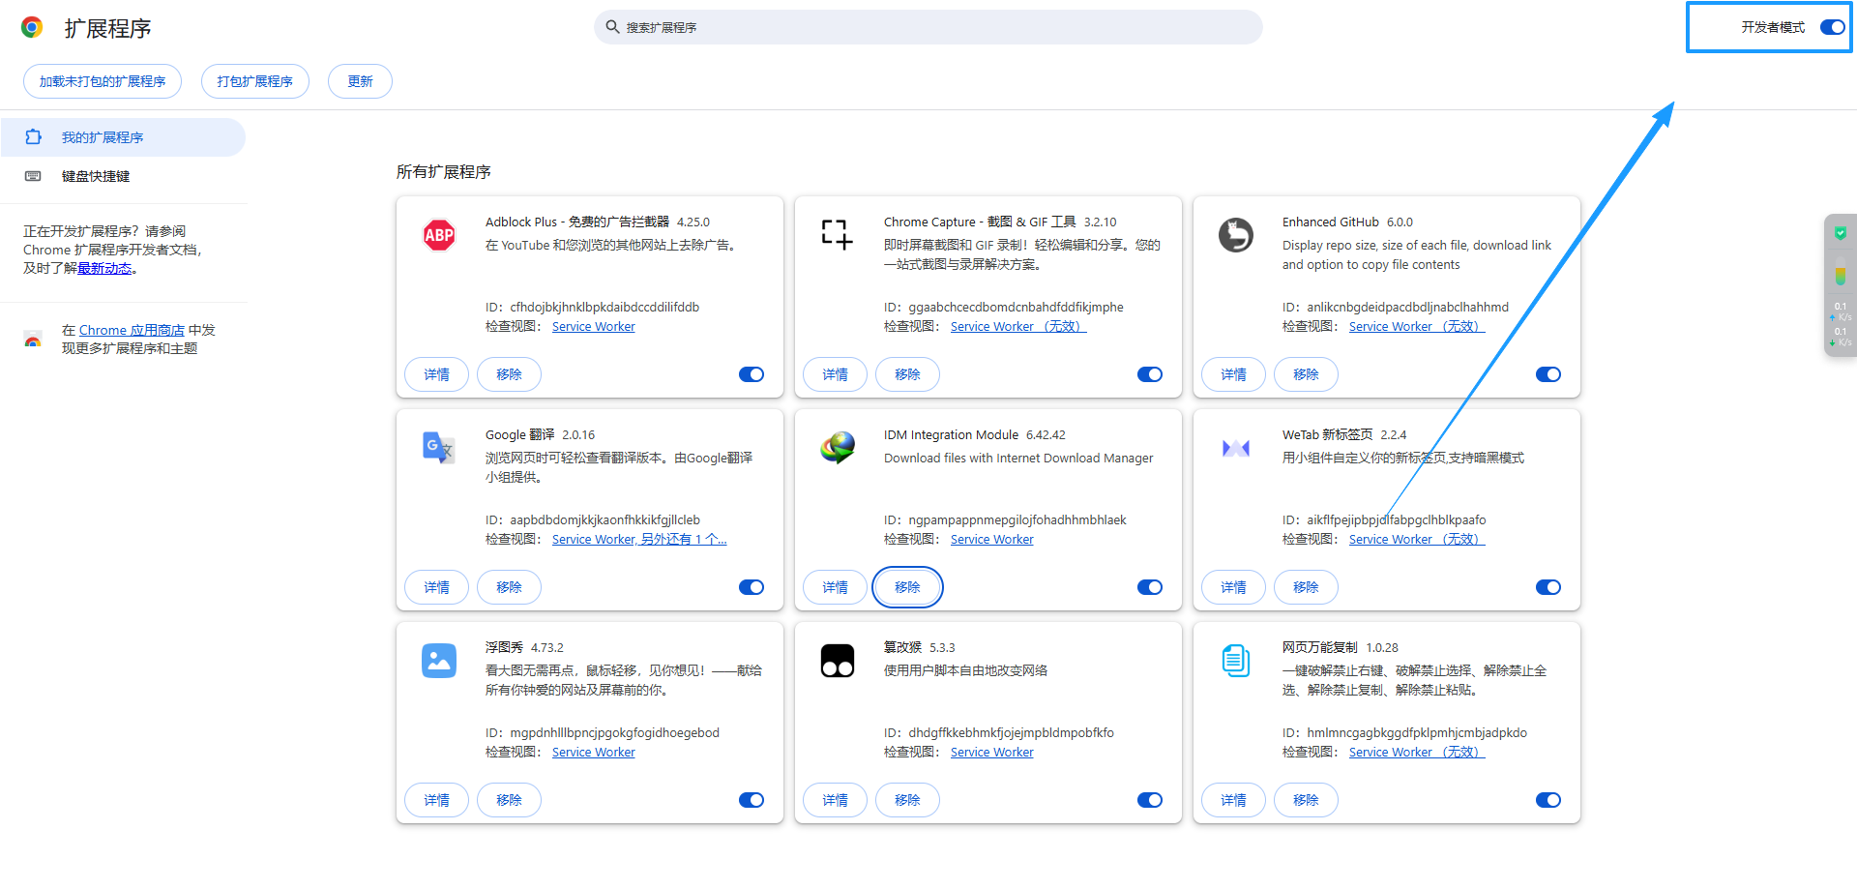
Task: Inspect Enhanced GitHub Service Worker (无效) link
Action: (1417, 327)
